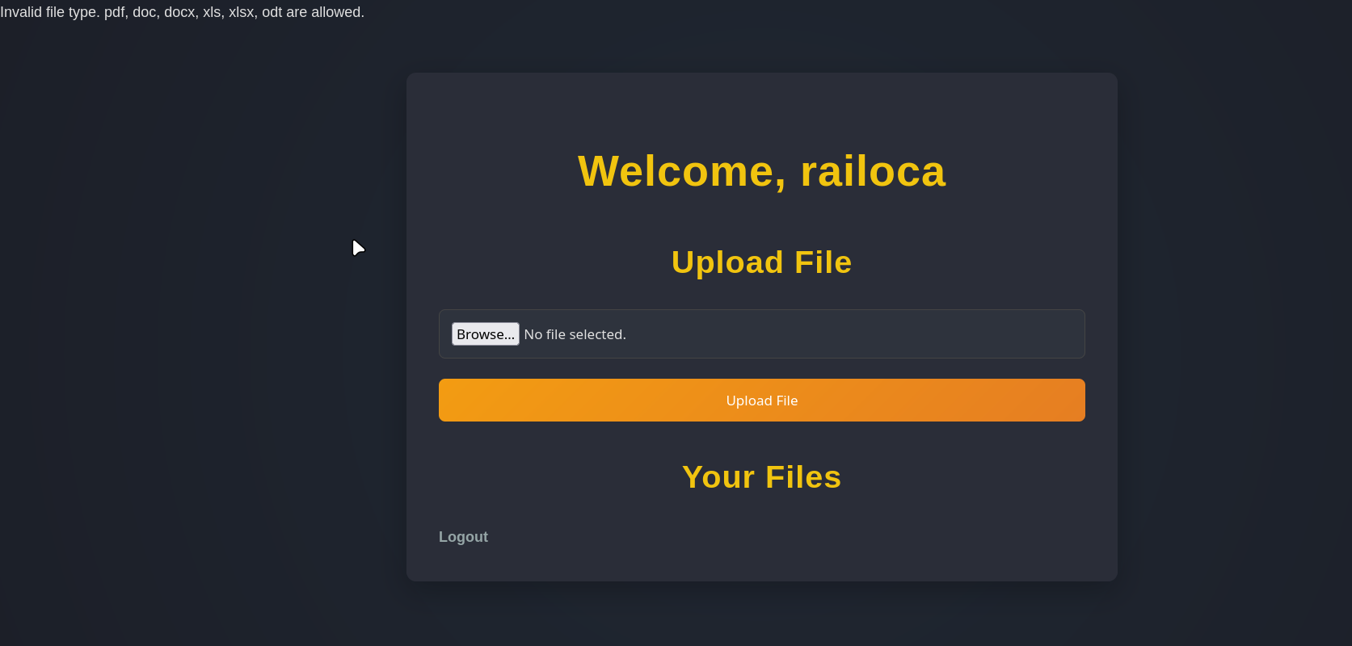Click the Browse... button
The image size is (1352, 646).
(485, 334)
